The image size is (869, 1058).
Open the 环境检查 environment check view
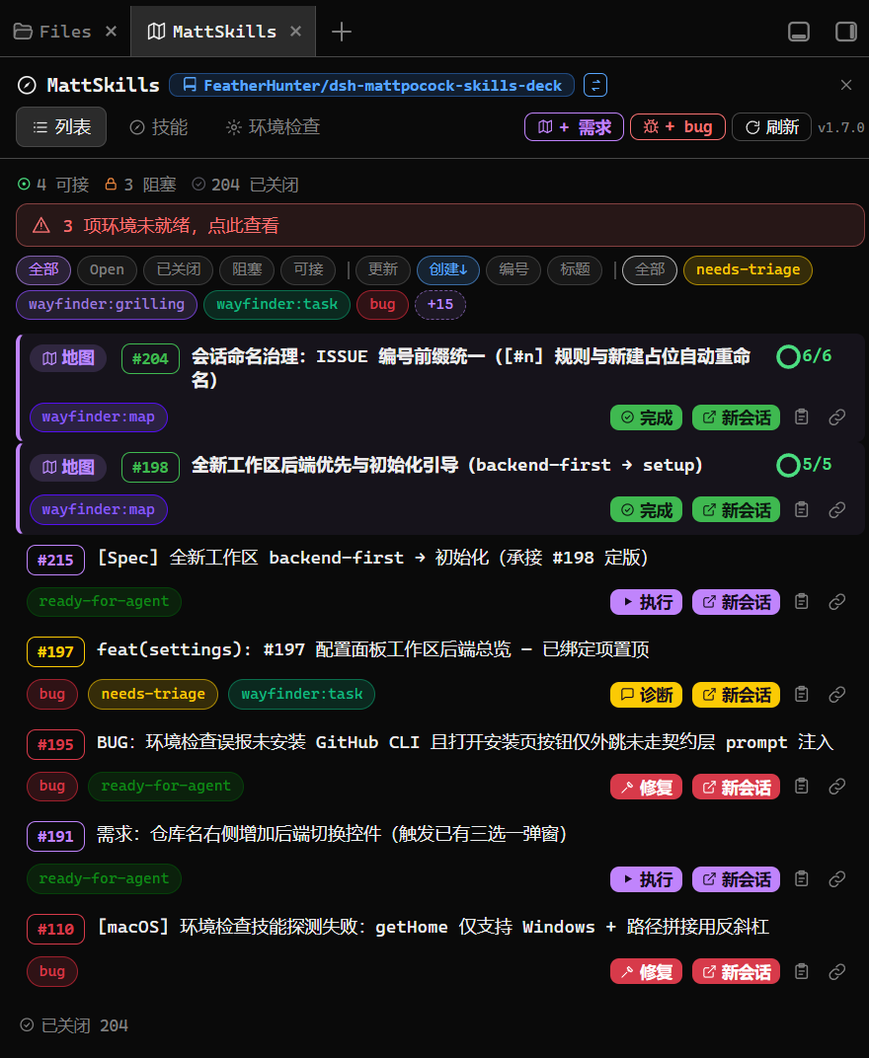273,127
